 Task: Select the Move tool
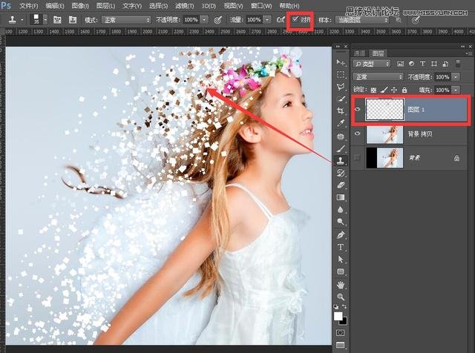pos(341,63)
